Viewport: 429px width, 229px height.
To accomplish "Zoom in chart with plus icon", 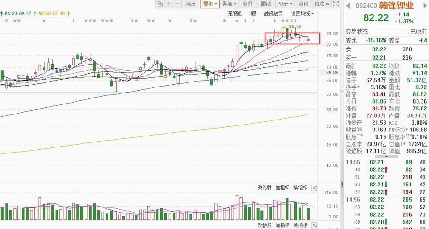I will tap(169, 4).
